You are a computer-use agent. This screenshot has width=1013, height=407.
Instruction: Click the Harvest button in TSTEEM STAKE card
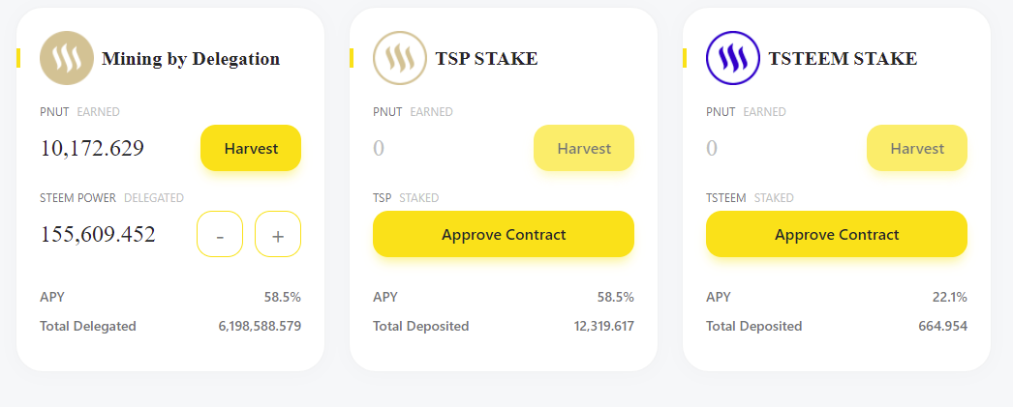[x=917, y=148]
